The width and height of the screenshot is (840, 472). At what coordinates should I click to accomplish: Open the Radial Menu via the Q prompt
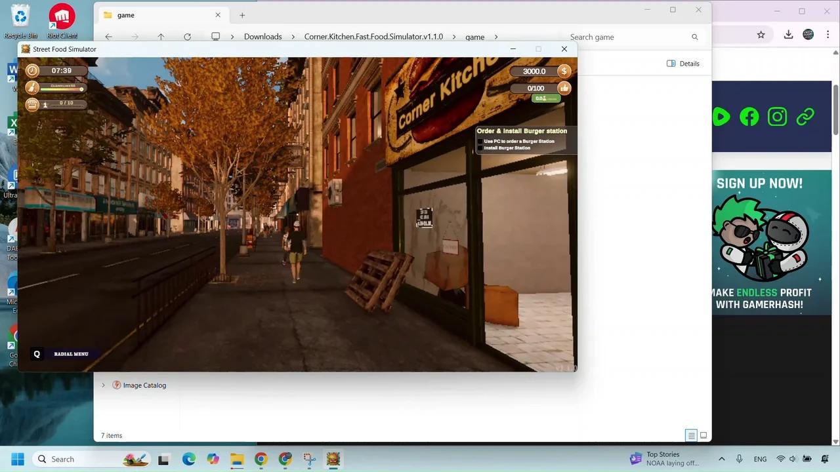coord(37,353)
